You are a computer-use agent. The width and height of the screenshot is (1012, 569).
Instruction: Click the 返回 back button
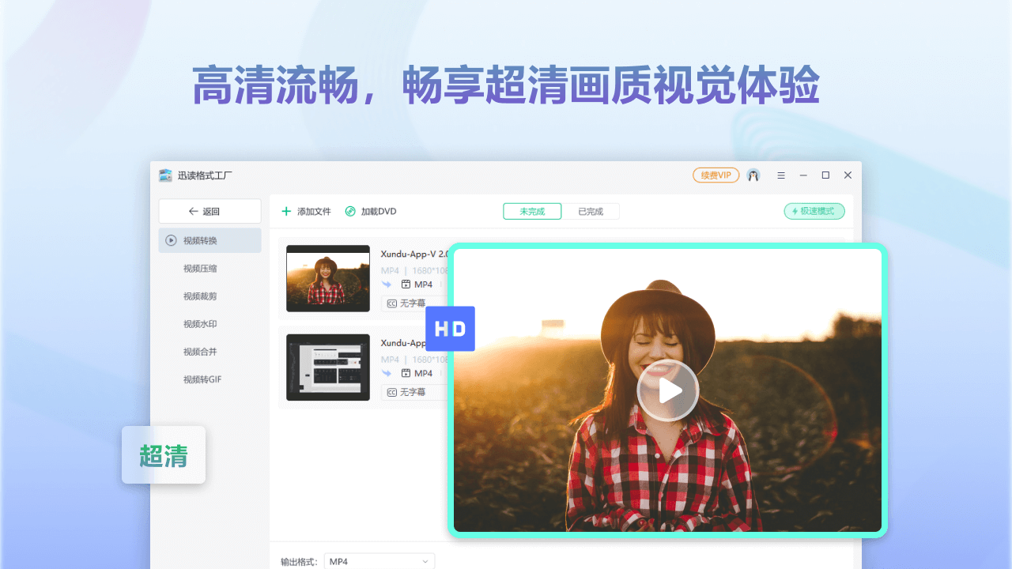210,211
